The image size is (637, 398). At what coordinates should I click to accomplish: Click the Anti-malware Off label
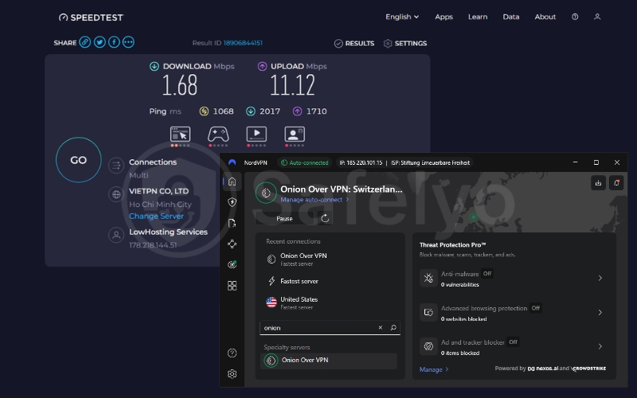(487, 274)
